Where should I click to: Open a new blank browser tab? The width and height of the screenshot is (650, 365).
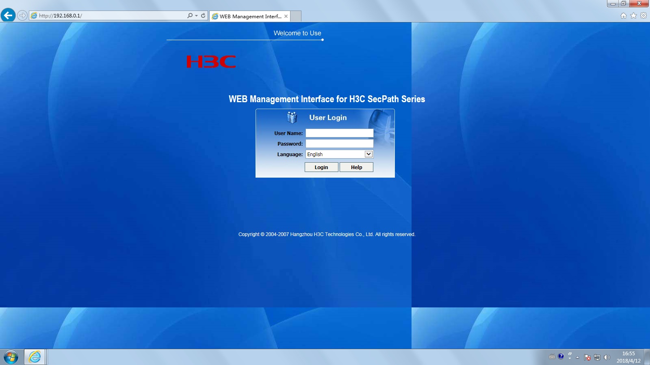pos(296,16)
